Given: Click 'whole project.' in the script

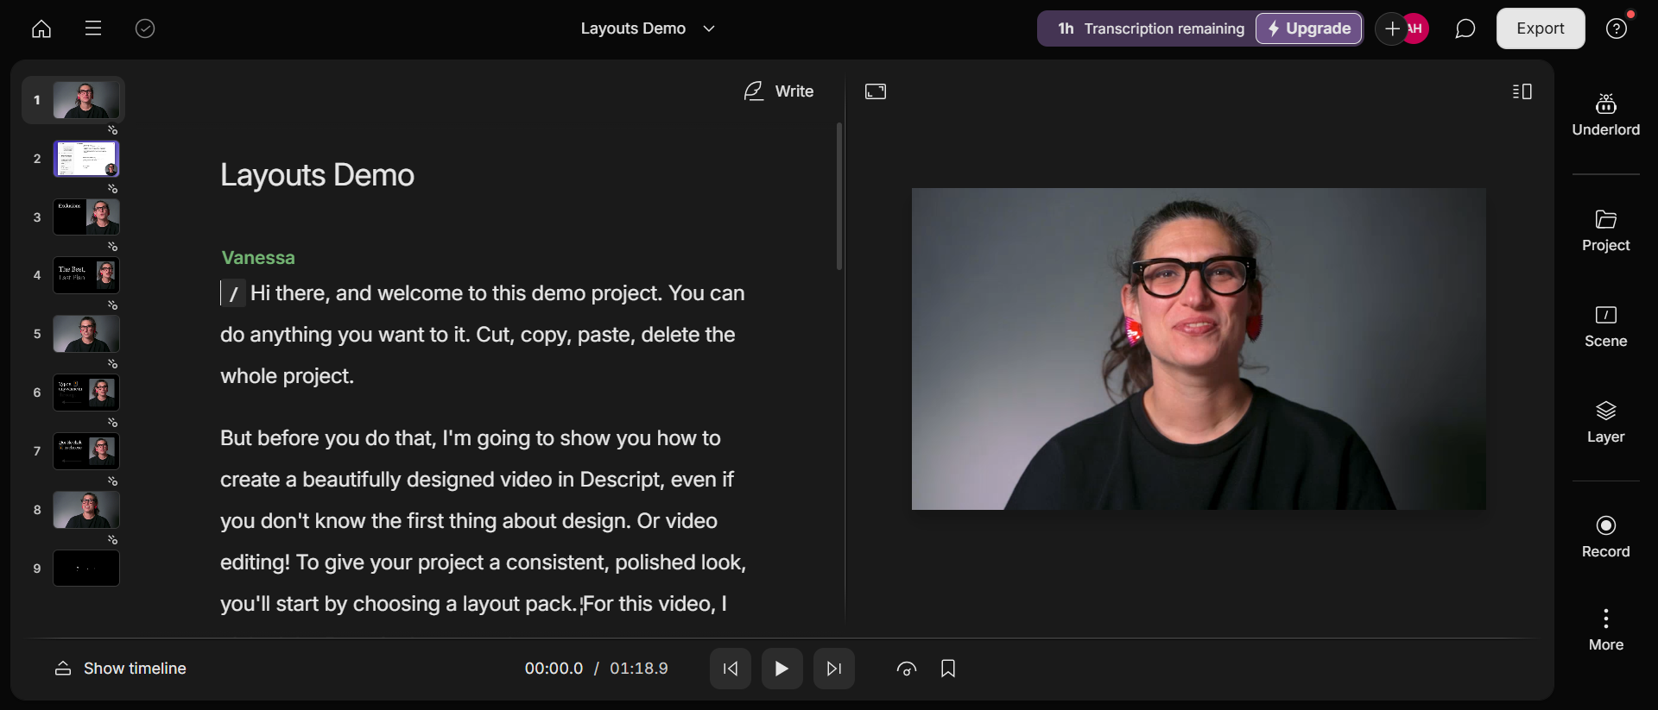Looking at the screenshot, I should 287,376.
